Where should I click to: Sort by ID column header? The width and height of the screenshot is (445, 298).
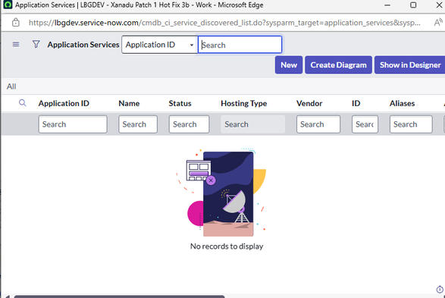pos(356,103)
